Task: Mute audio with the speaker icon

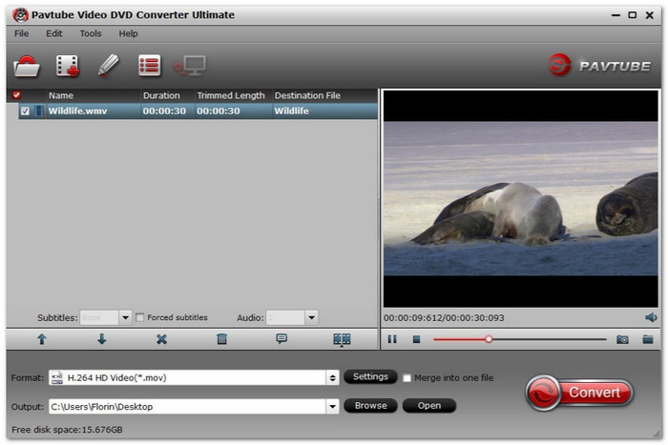Action: pos(651,317)
